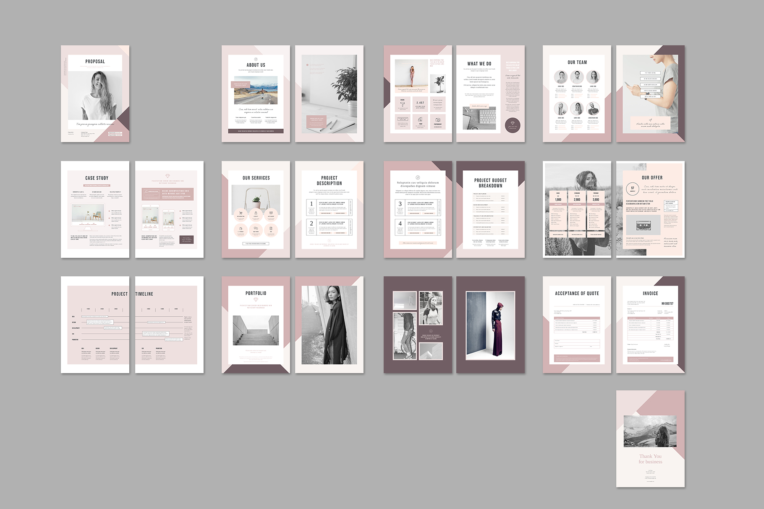Click the circled 57 badge in Our Offer
Screen dimensions: 764x509
633,189
